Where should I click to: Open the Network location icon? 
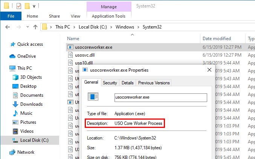click(x=12, y=152)
